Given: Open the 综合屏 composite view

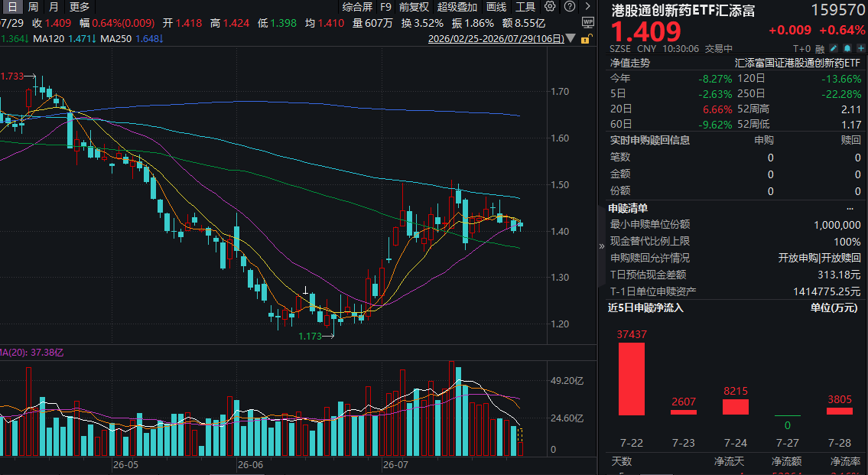Looking at the screenshot, I should point(357,7).
